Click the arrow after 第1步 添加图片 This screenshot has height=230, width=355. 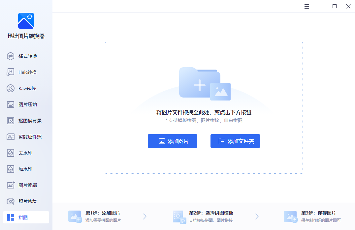(145, 216)
